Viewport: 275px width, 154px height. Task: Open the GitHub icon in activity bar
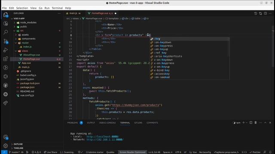click(6, 86)
